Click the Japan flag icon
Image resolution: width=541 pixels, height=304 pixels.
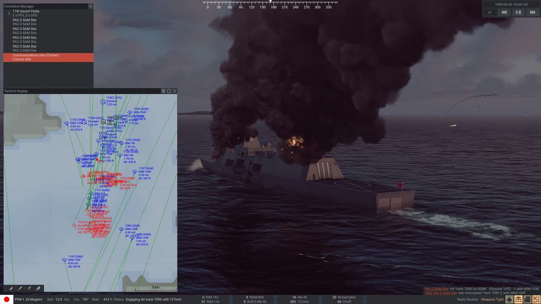click(x=6, y=300)
